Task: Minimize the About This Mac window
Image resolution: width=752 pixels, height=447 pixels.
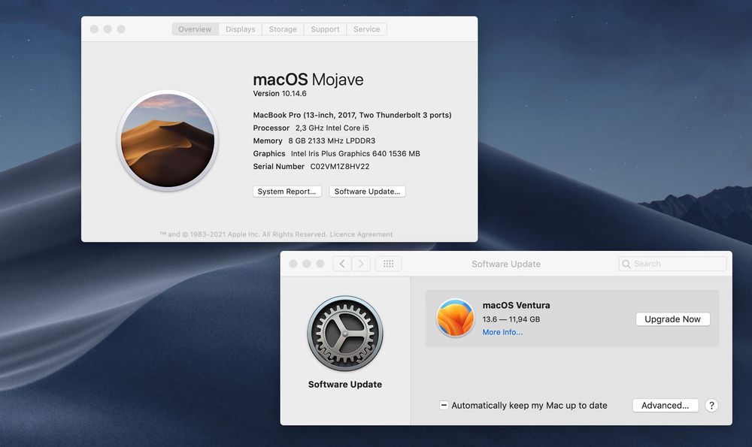Action: (x=108, y=29)
